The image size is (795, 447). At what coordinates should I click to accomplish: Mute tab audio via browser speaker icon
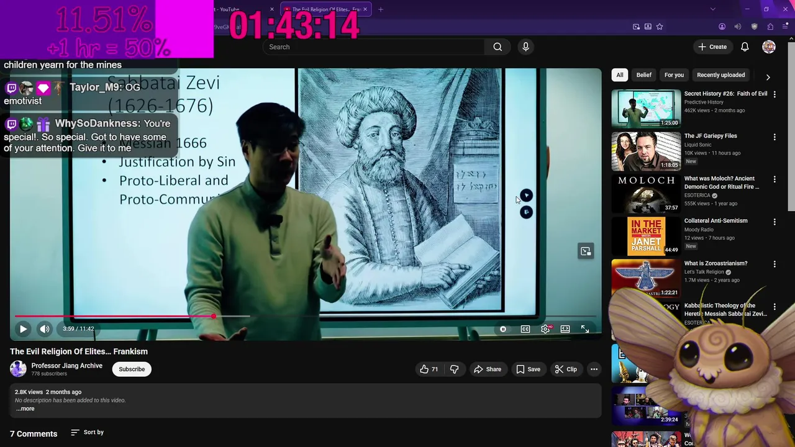[x=738, y=27]
